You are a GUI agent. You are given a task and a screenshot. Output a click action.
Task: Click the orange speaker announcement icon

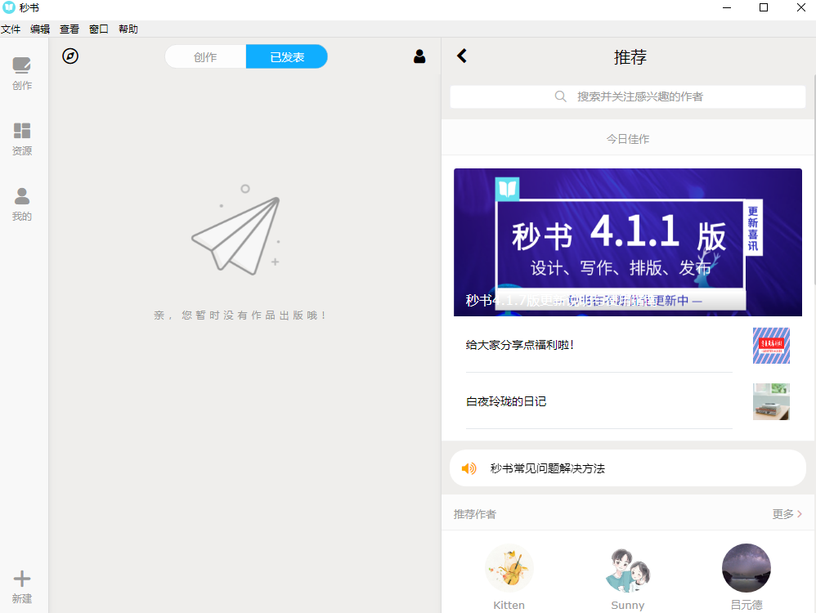469,468
